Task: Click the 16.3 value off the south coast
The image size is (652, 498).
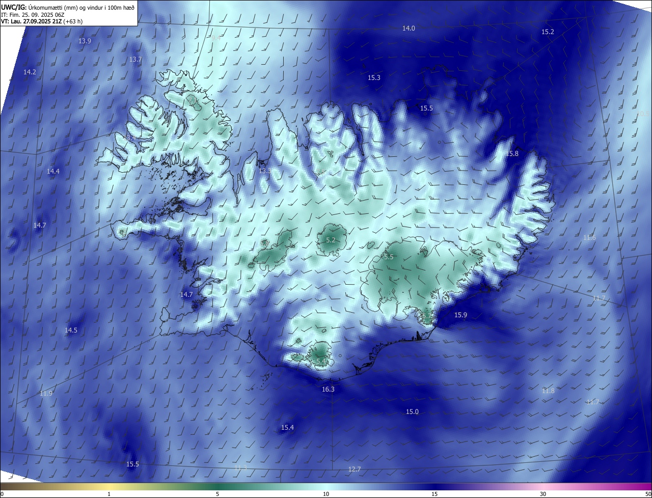Action: [329, 389]
